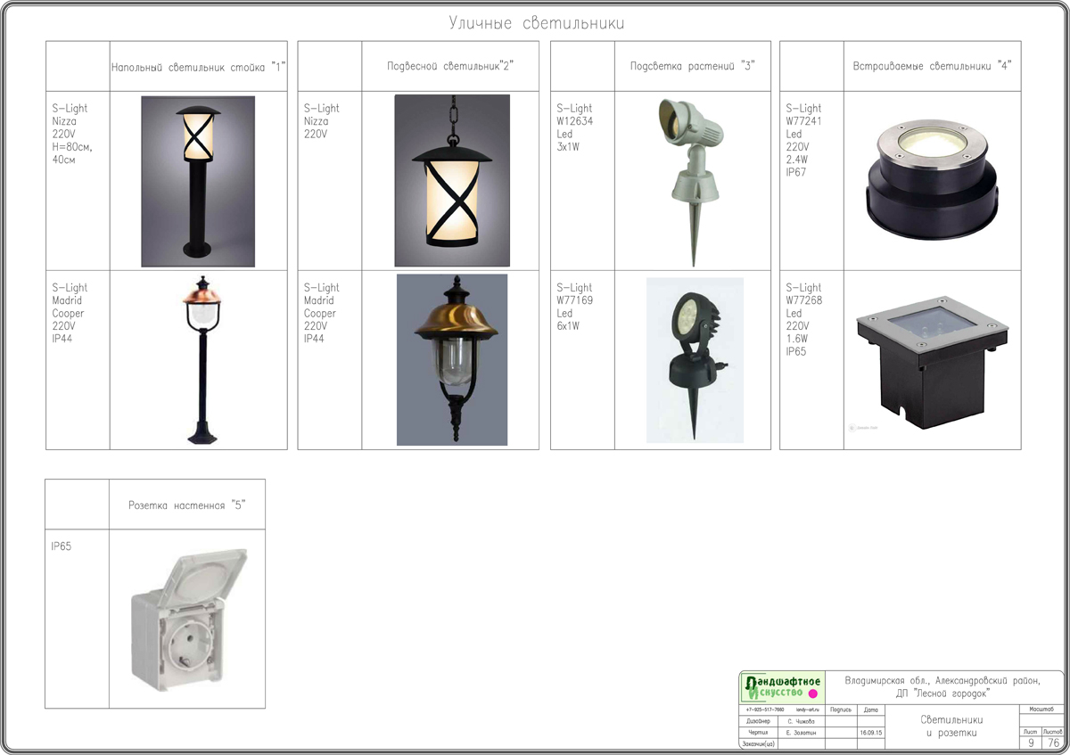Click the 'W77241 2.4W IP67' spec text
Screen dimensions: 1070x755
click(x=803, y=140)
